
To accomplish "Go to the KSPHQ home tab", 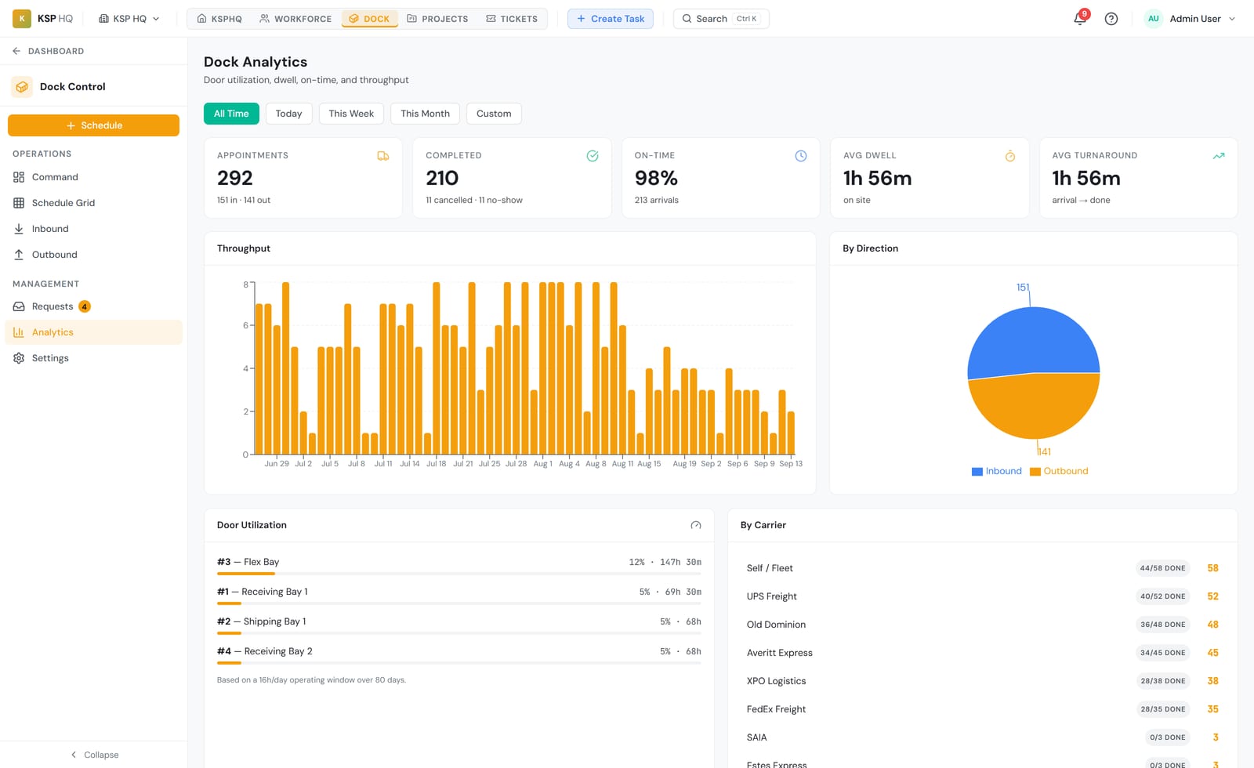I will [219, 19].
